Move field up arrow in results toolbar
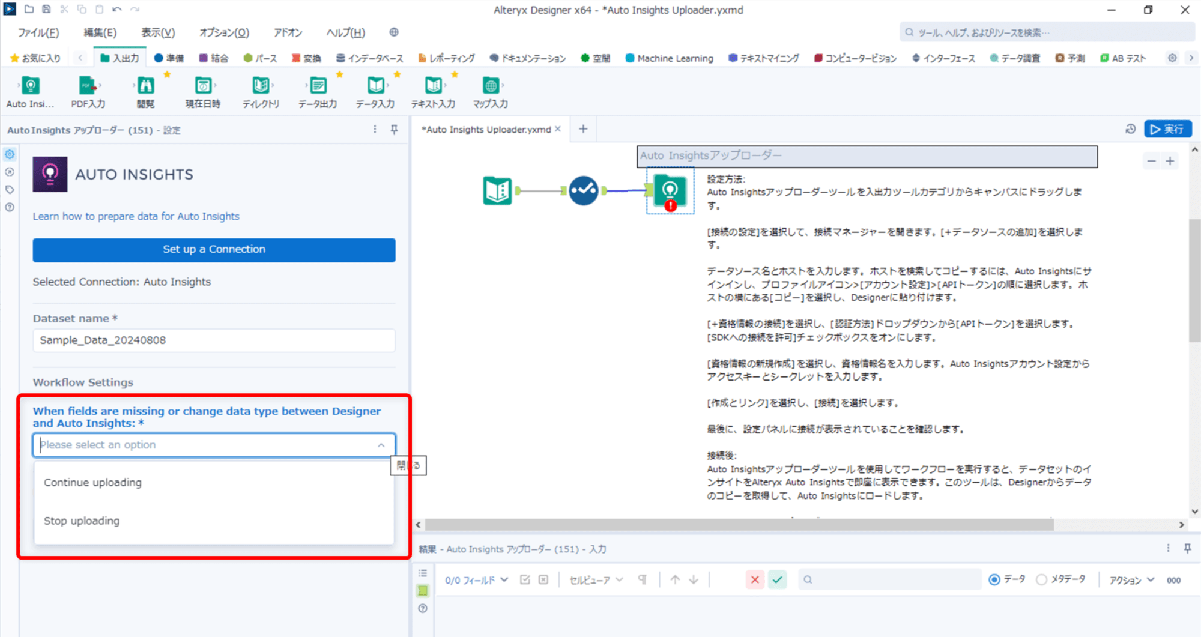Viewport: 1201px width, 637px height. tap(675, 579)
